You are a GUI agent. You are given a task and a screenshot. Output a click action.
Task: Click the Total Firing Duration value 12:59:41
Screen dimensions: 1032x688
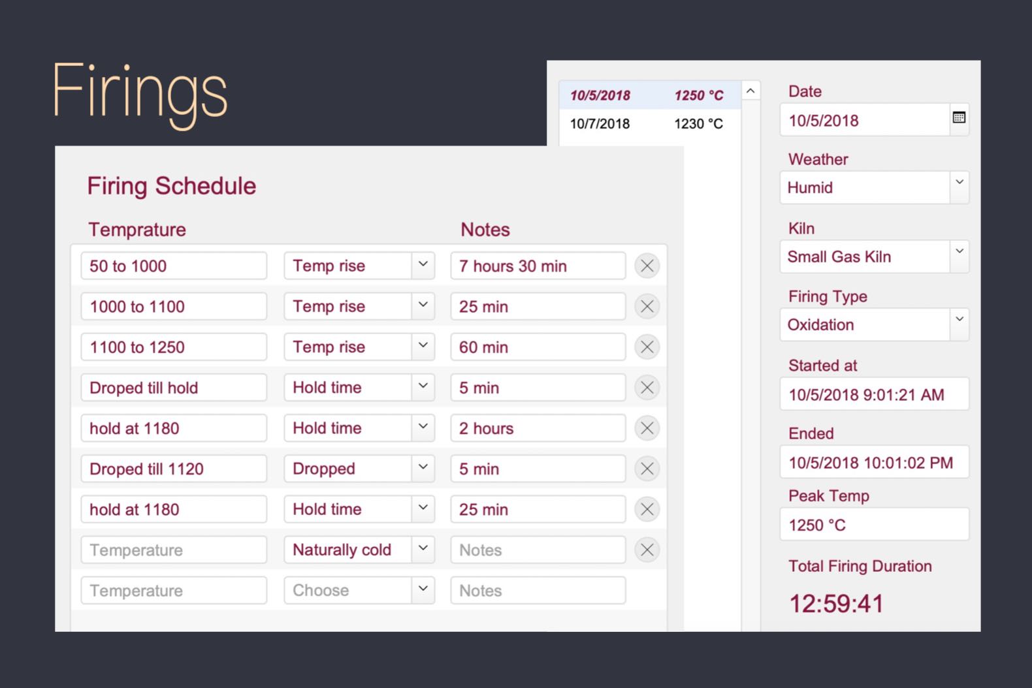click(x=836, y=604)
